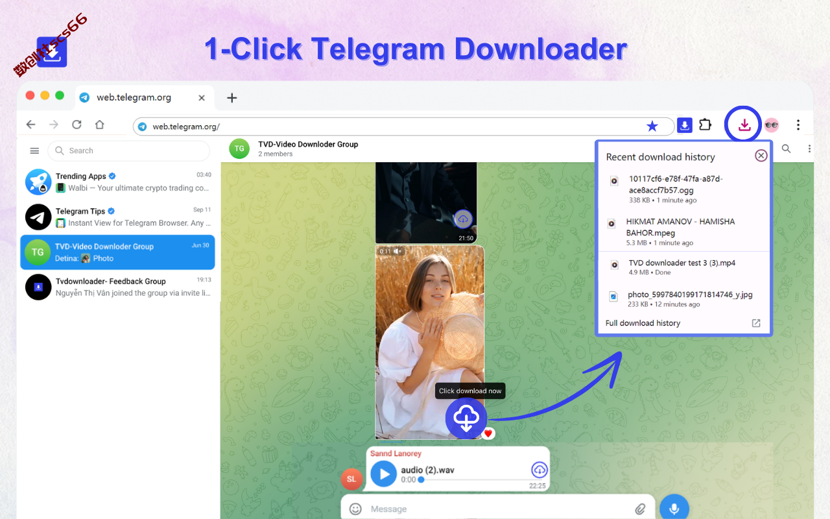Click the browser back arrow
The width and height of the screenshot is (830, 519).
[30, 125]
